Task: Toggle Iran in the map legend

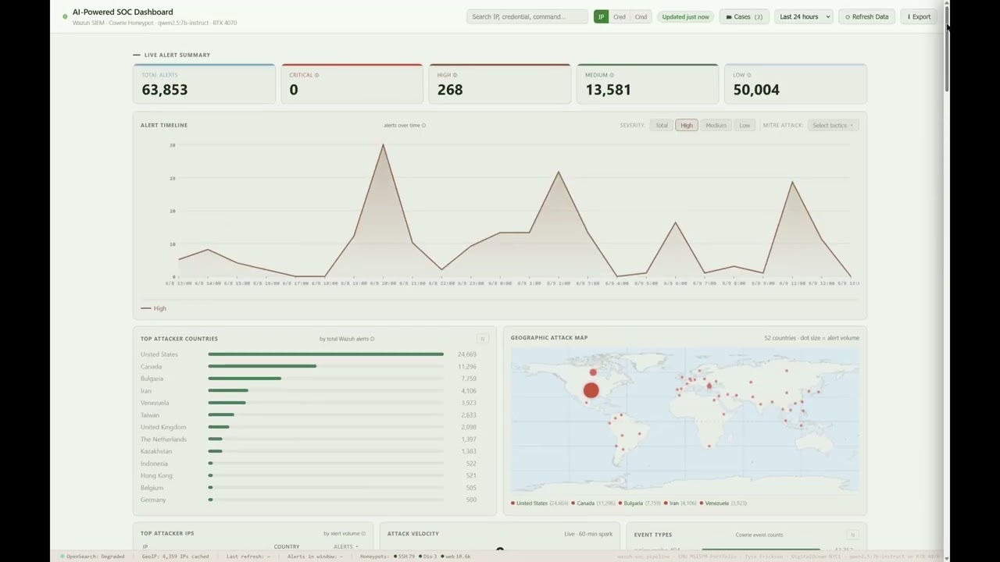Action: (682, 503)
